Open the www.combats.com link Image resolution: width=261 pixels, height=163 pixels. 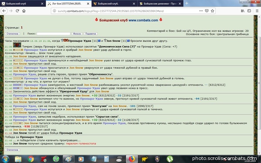point(143,20)
